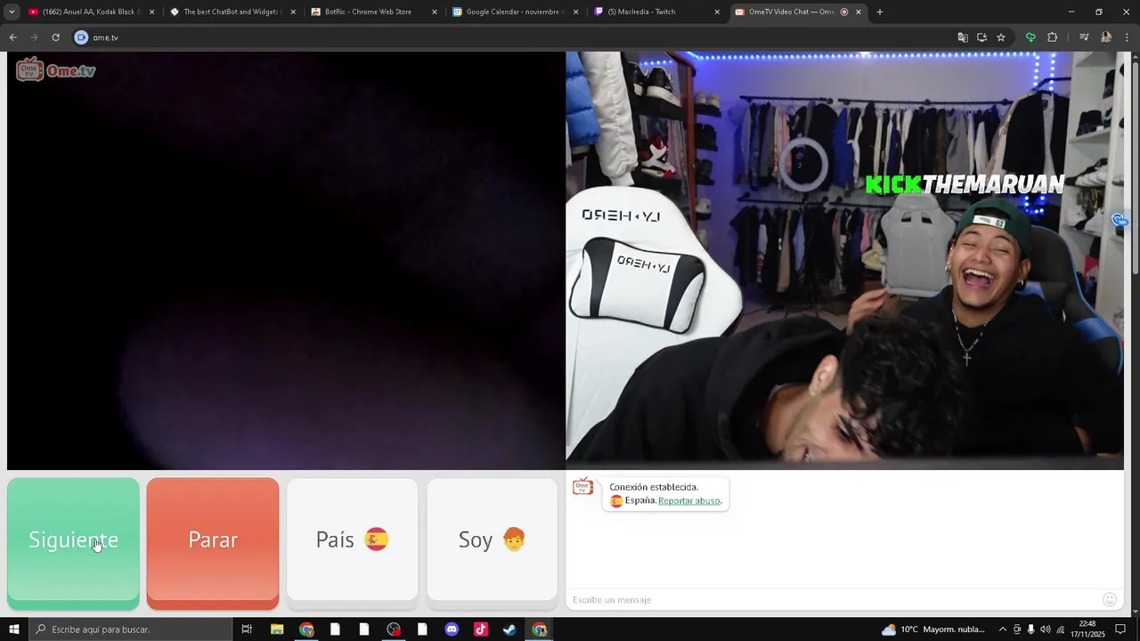Focus the Escribe un mensaje field
The height and width of the screenshot is (641, 1140).
[833, 600]
